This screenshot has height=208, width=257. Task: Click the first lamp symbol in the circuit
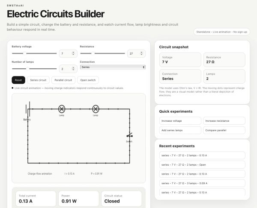tap(62, 109)
